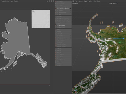Click the white UV canvas square
This screenshot has height=94, width=126.
tap(41, 19)
